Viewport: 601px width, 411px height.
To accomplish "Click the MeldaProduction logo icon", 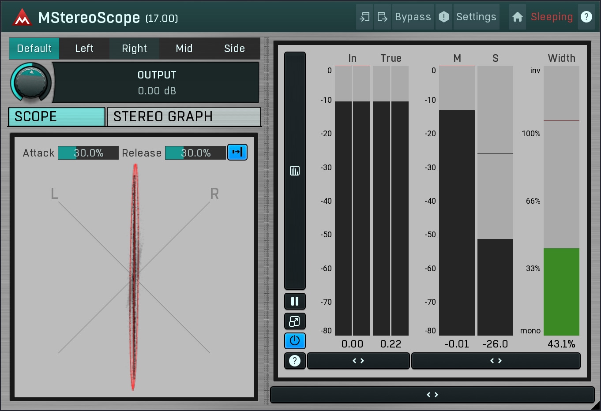I will tap(22, 18).
